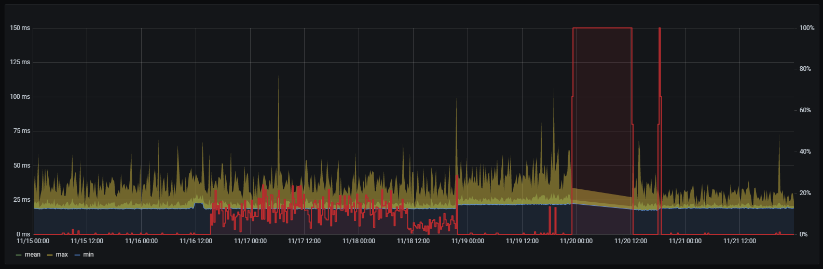
Task: Click the yellow max legend color line
Action: pyautogui.click(x=50, y=255)
